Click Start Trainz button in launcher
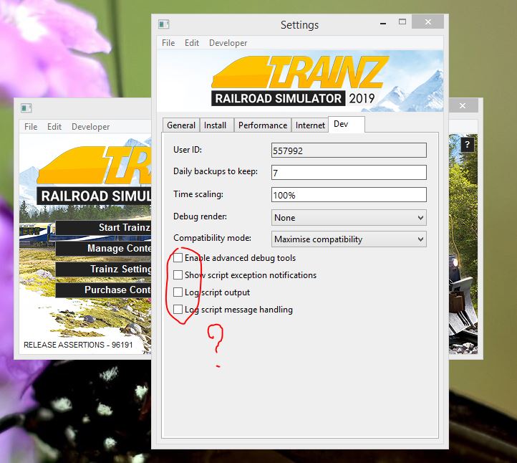Screen dimensions: 517x463 coord(103,227)
